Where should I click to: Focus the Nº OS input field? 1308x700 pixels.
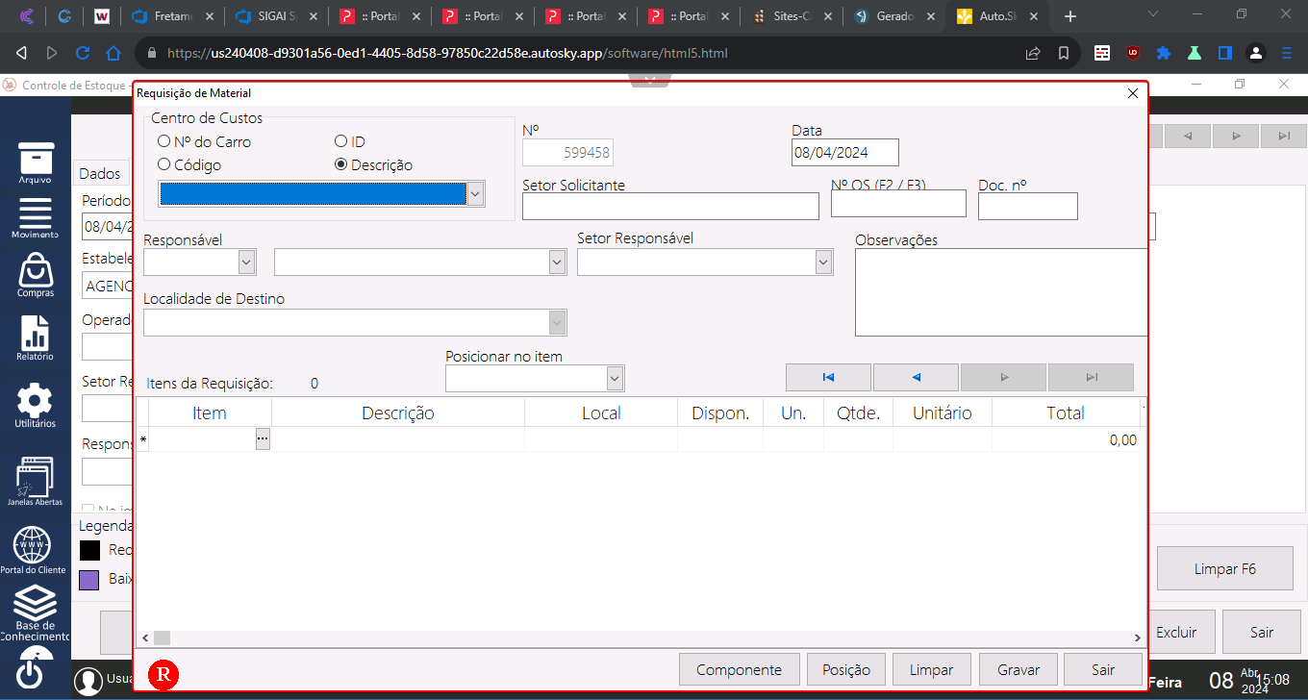[x=898, y=204]
